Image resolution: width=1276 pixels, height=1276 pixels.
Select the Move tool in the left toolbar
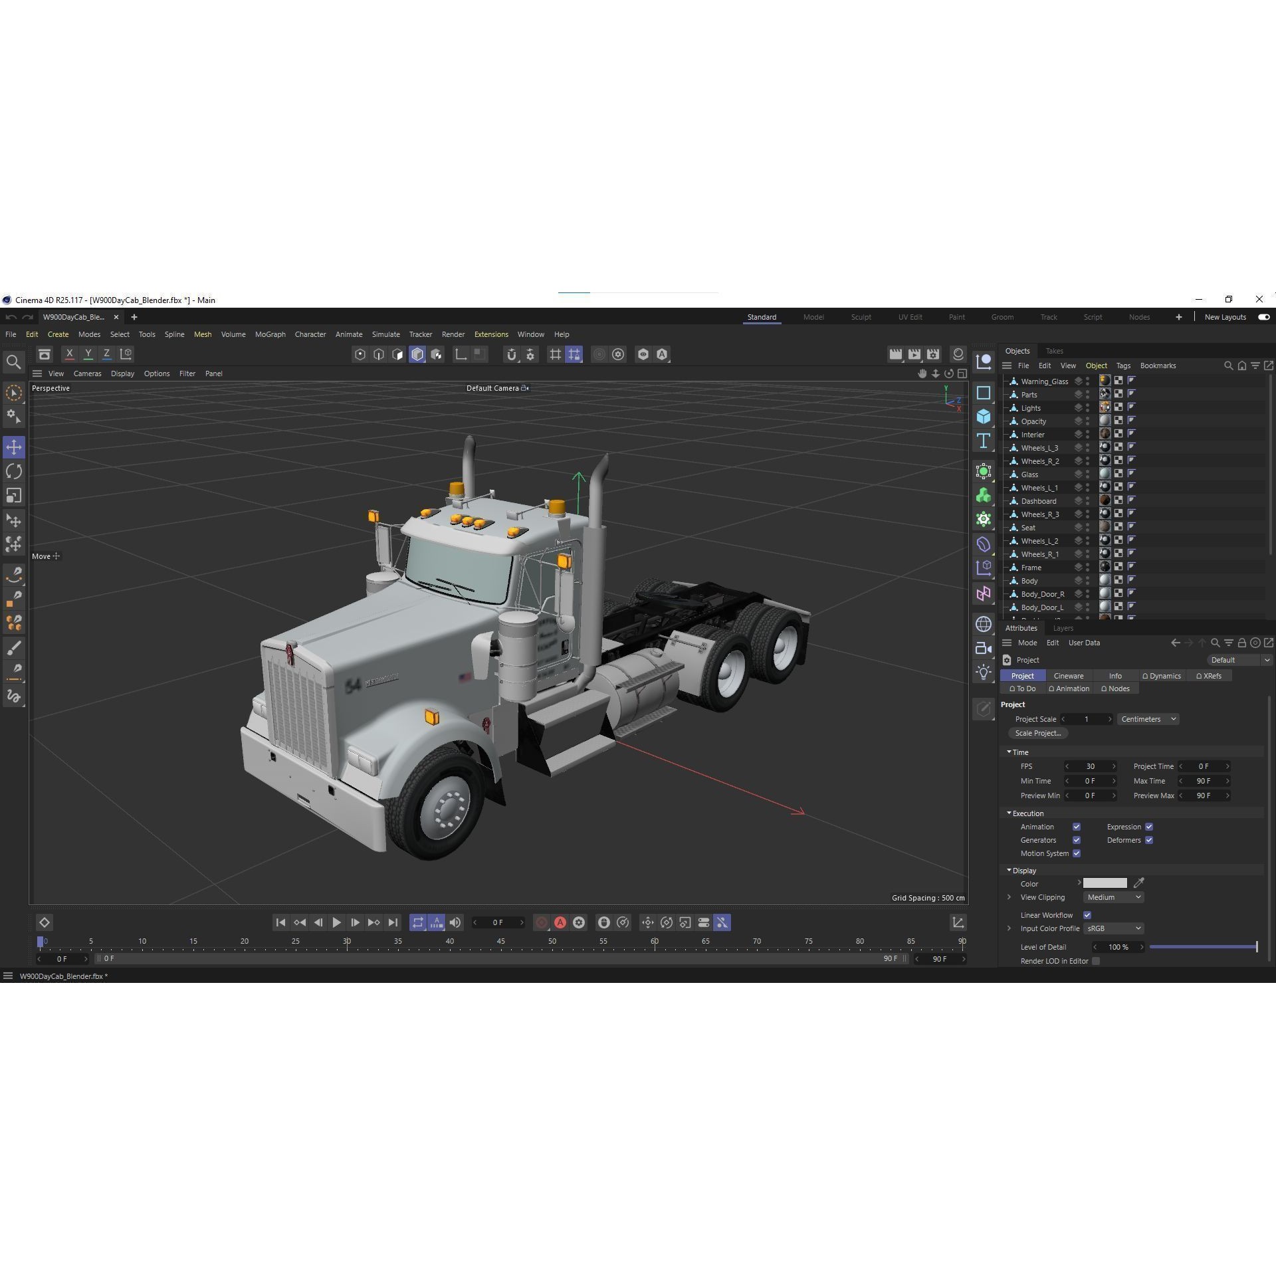14,447
